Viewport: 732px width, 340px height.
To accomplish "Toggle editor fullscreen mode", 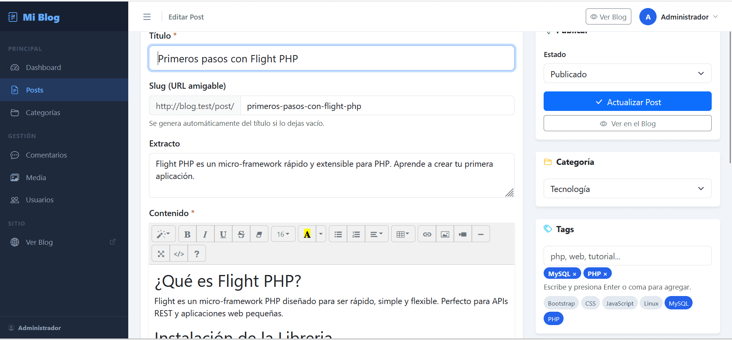I will pos(161,254).
